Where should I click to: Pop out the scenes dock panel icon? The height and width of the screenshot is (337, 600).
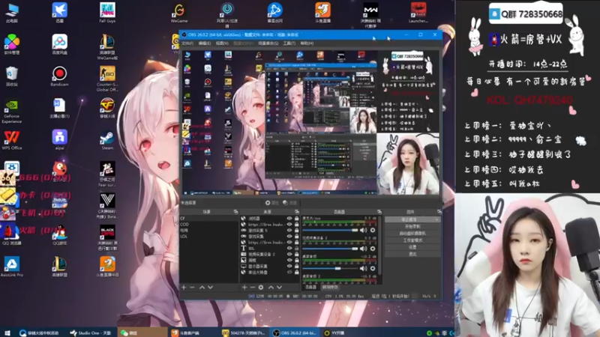[236, 212]
